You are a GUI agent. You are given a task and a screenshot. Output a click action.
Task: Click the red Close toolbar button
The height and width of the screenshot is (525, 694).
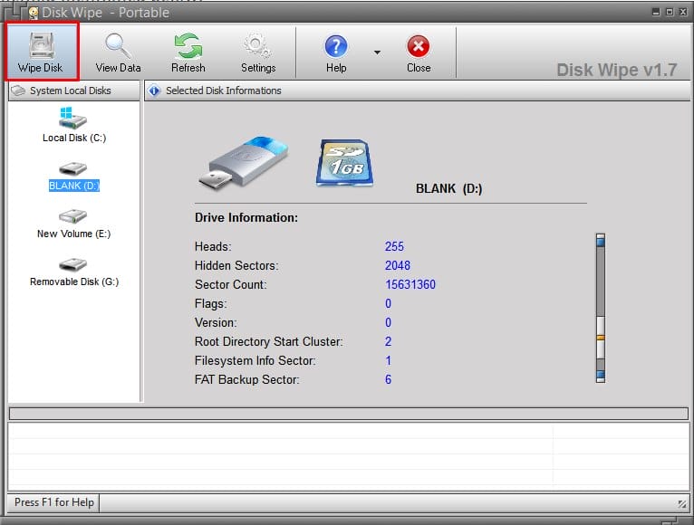pyautogui.click(x=419, y=52)
